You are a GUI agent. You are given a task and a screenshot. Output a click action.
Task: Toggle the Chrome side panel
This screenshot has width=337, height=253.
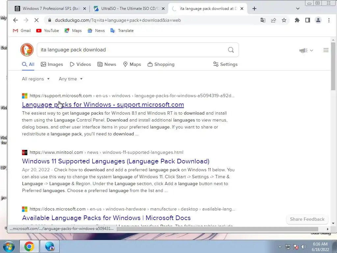308,20
